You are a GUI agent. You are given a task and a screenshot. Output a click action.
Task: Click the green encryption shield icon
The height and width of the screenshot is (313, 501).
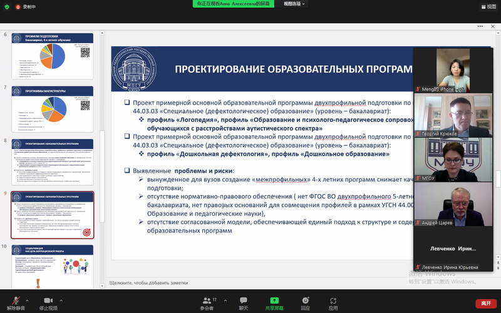pos(7,7)
